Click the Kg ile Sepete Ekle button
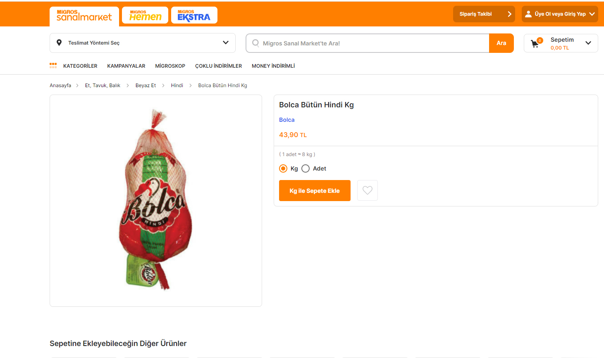This screenshot has width=604, height=358. pyautogui.click(x=315, y=191)
